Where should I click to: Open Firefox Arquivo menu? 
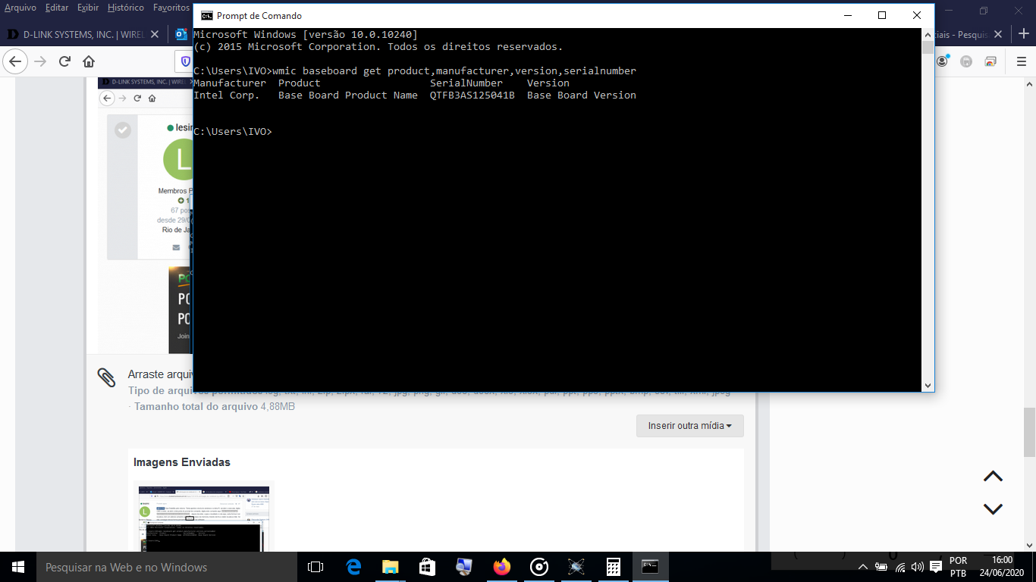click(x=20, y=8)
